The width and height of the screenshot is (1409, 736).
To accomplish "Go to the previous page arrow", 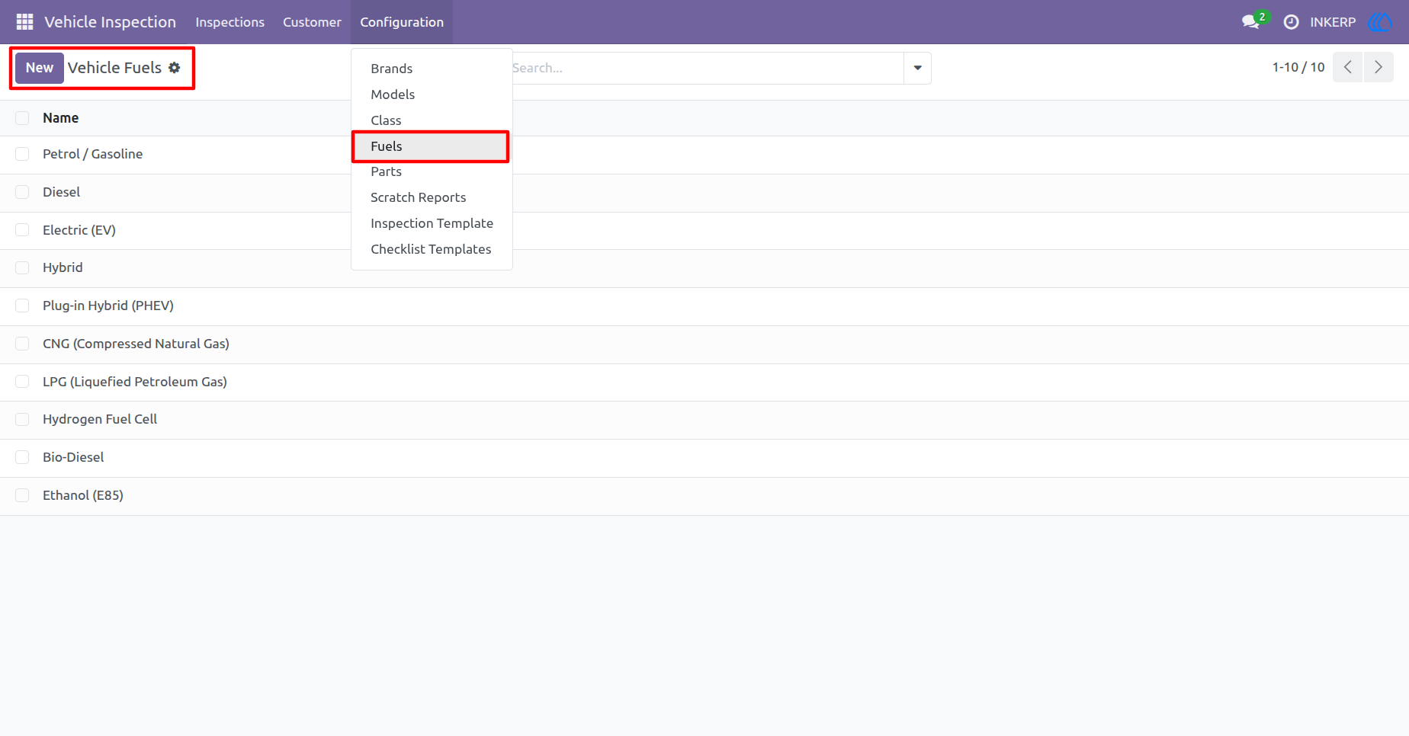I will (x=1347, y=68).
